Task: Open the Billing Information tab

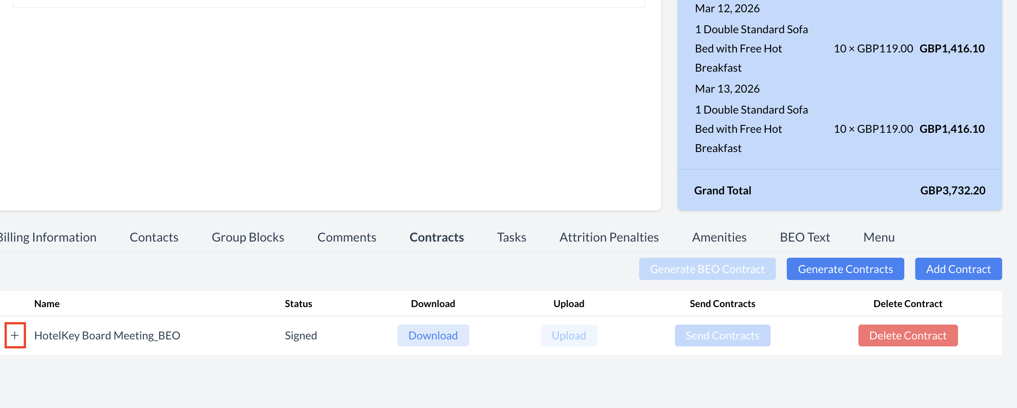Action: tap(48, 237)
